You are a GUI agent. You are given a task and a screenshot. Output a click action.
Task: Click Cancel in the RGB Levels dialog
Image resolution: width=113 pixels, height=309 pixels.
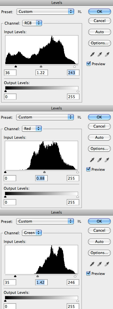[99, 21]
